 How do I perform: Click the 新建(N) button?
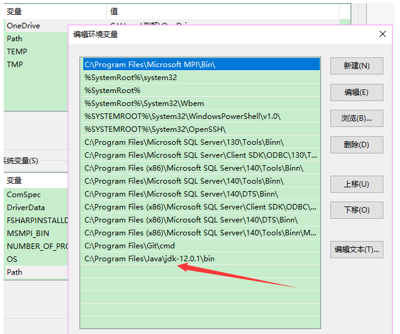(356, 66)
